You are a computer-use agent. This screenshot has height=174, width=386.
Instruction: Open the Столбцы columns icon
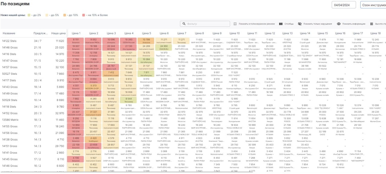281,24
